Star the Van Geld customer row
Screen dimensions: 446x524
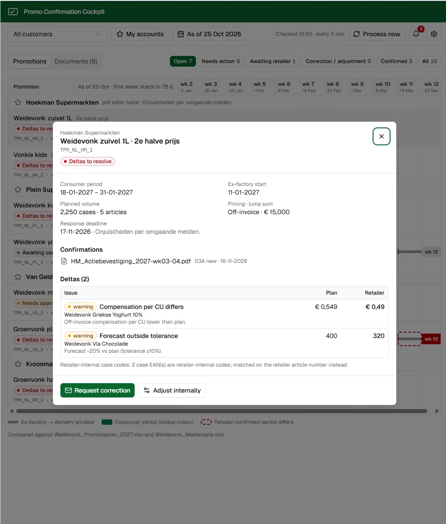pyautogui.click(x=18, y=277)
